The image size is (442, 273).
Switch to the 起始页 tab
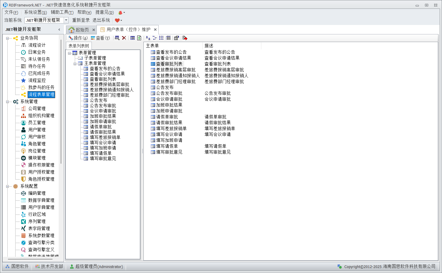pyautogui.click(x=79, y=30)
